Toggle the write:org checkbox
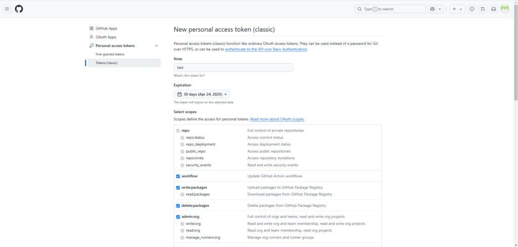518x247 pixels. click(x=182, y=224)
